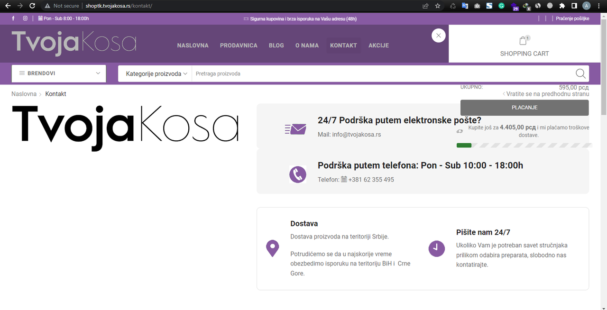The width and height of the screenshot is (607, 310).
Task: Click cart total 595,00 рсд
Action: click(574, 87)
